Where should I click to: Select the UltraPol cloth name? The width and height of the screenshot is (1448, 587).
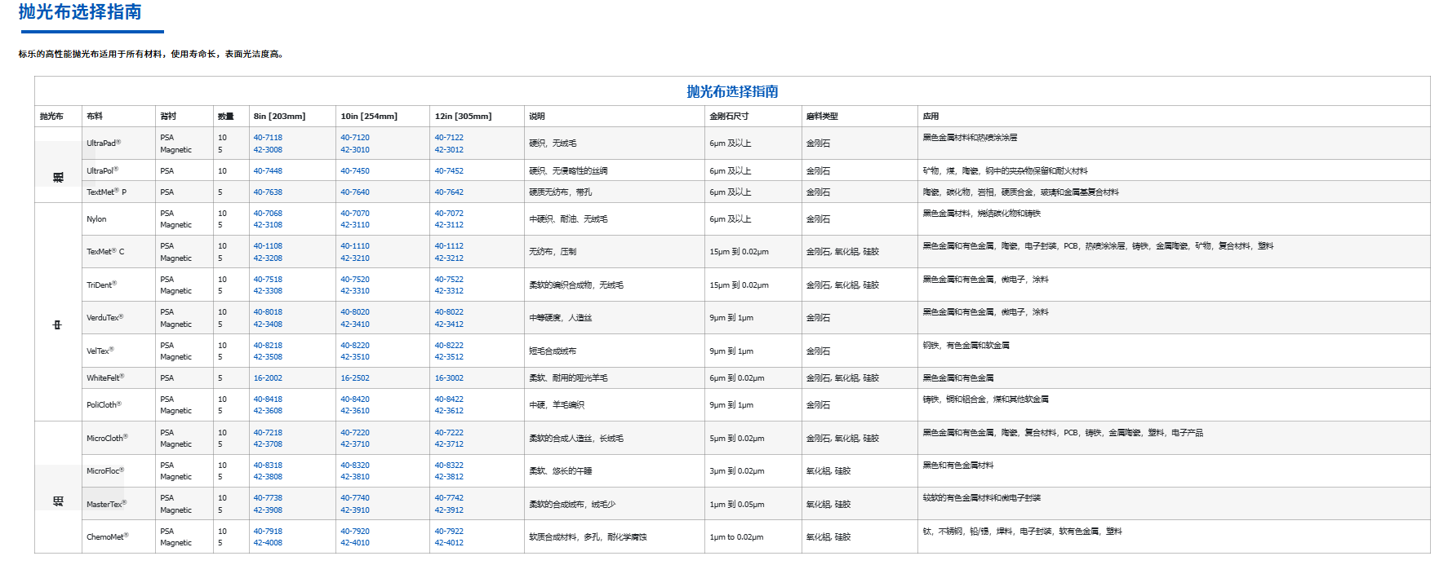(103, 171)
